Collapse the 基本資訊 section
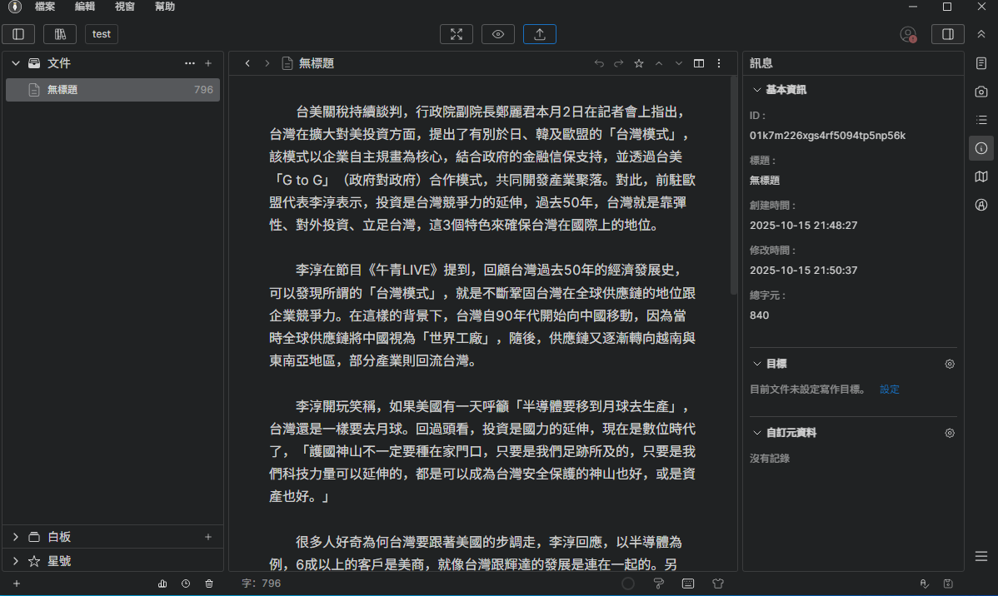Viewport: 998px width, 596px height. pos(756,90)
